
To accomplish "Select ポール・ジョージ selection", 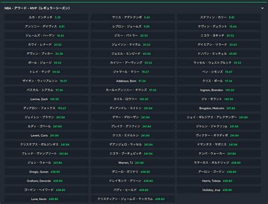I will click(46, 63).
